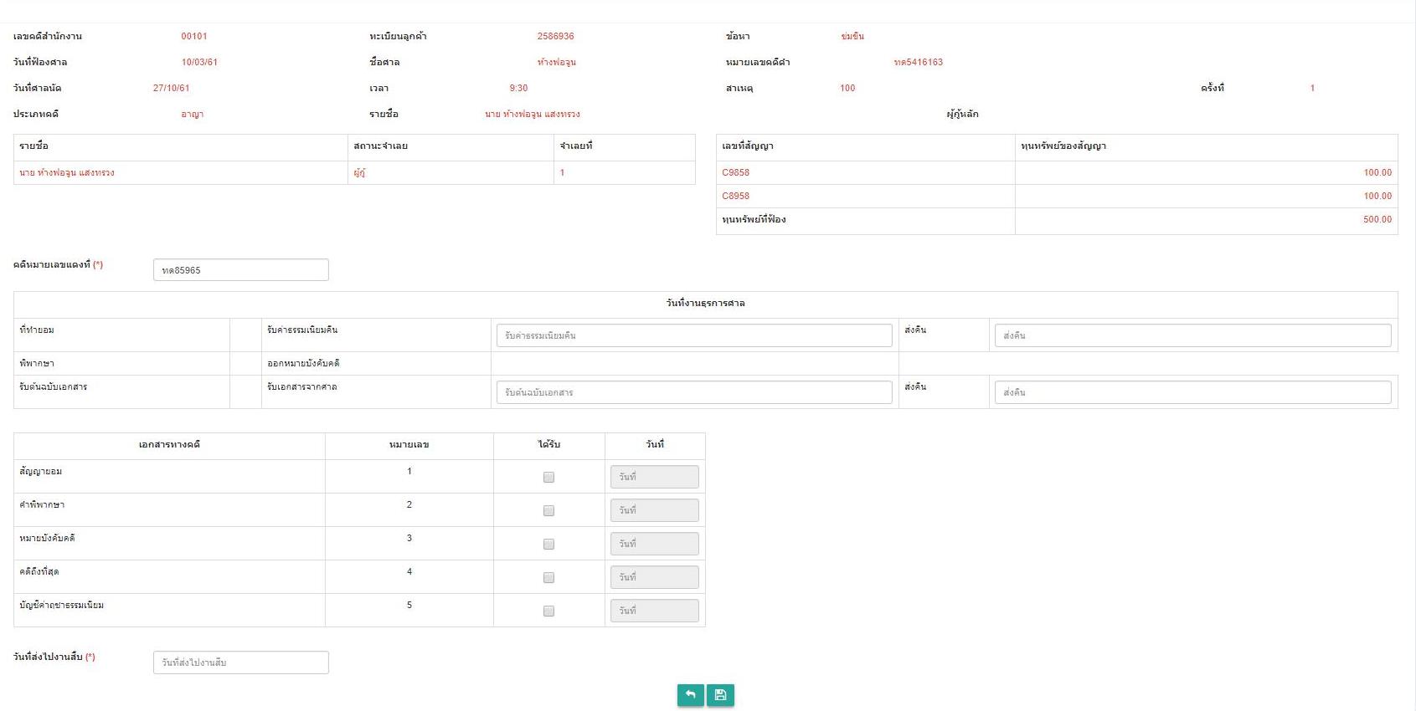Click the วันที่ส่งไปงานสืบ date input
1416x711 pixels.
[240, 662]
